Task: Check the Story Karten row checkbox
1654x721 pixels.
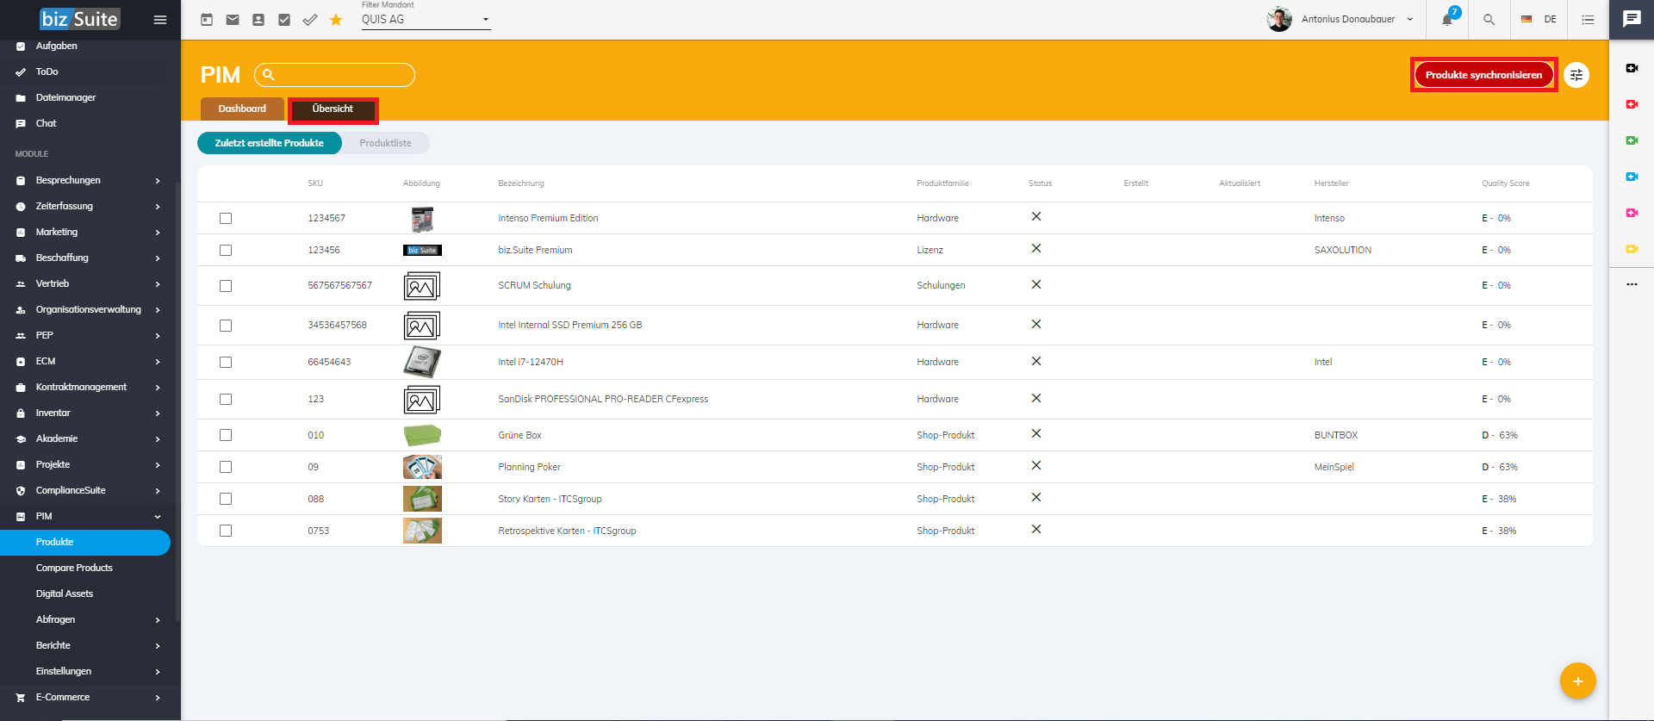Action: pos(226,499)
